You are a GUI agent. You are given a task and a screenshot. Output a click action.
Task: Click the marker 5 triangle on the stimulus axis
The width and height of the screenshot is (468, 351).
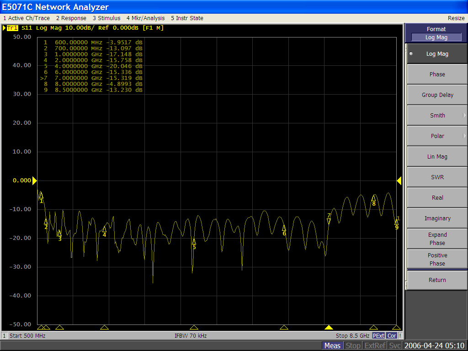click(194, 327)
